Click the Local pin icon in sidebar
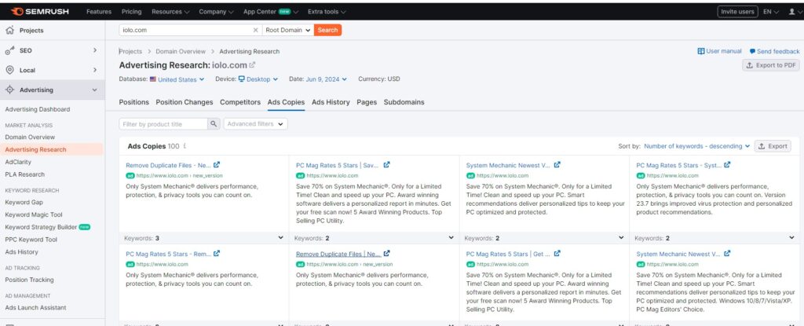 [x=9, y=70]
